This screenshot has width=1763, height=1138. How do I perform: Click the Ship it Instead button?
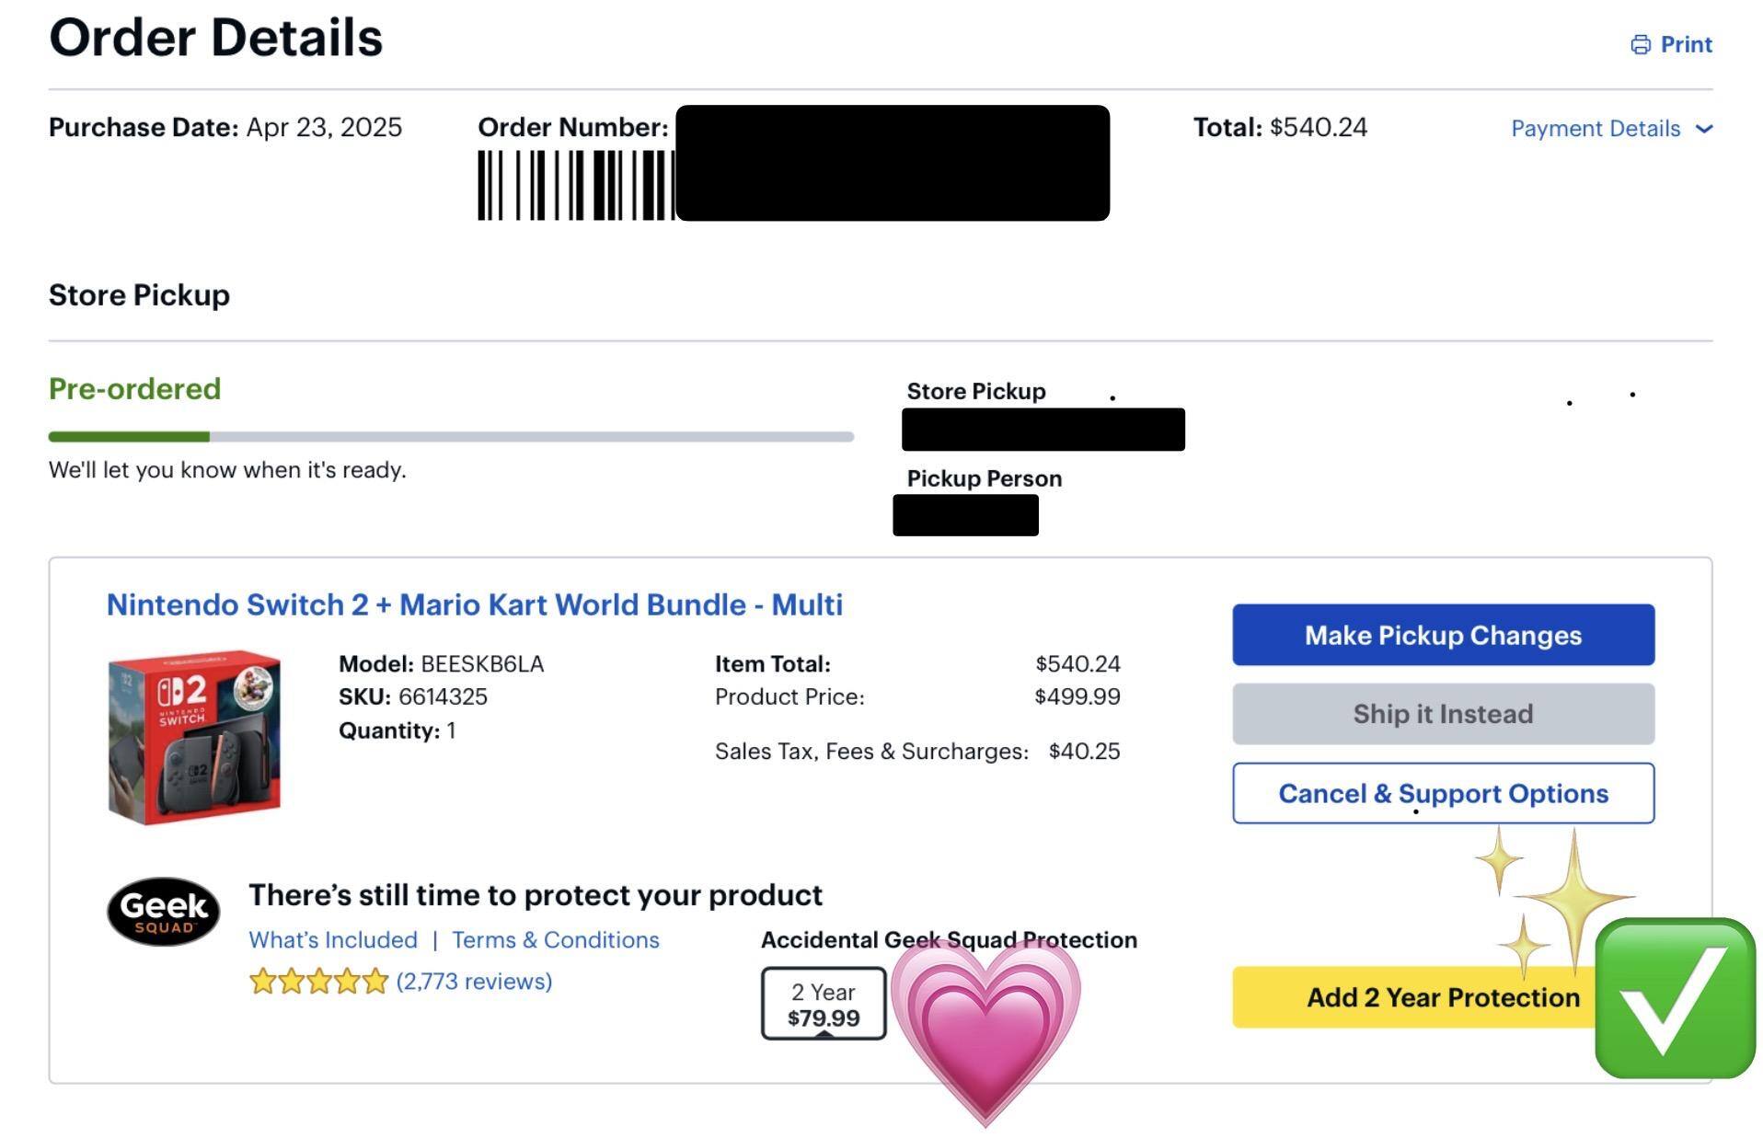pyautogui.click(x=1443, y=714)
